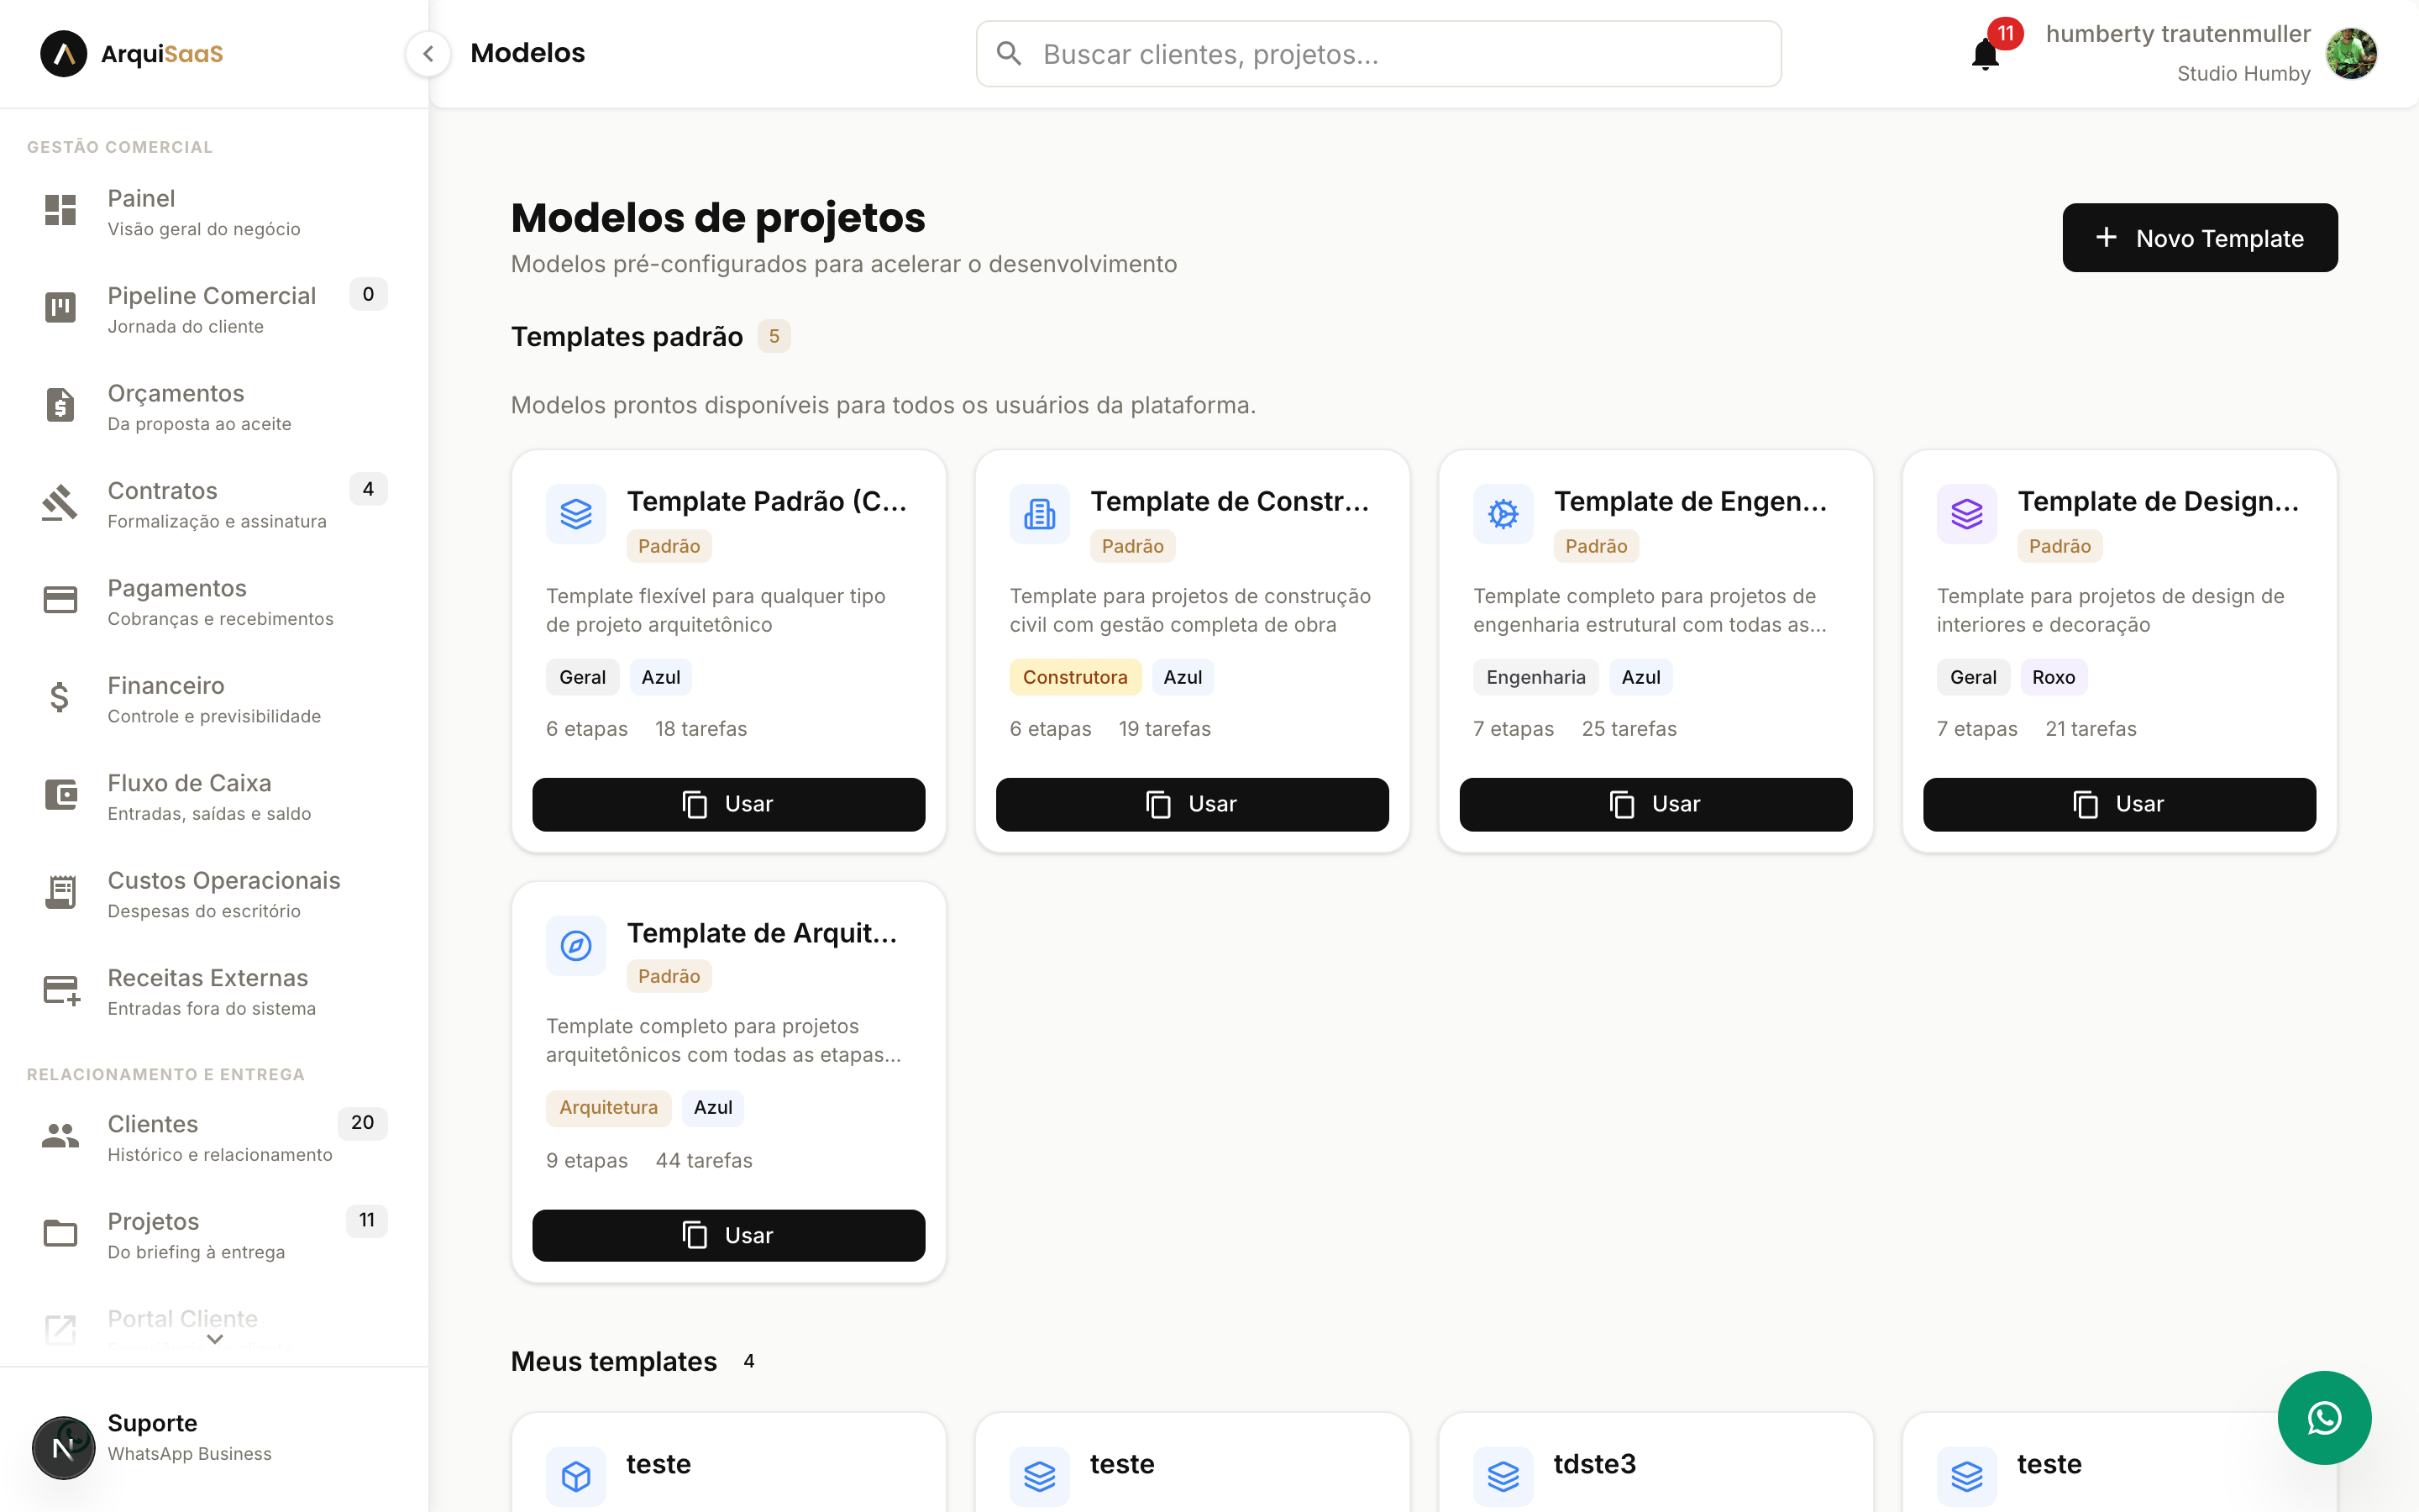Use the Template Padrão card's Usar button
Viewport: 2419px width, 1512px height.
(727, 804)
